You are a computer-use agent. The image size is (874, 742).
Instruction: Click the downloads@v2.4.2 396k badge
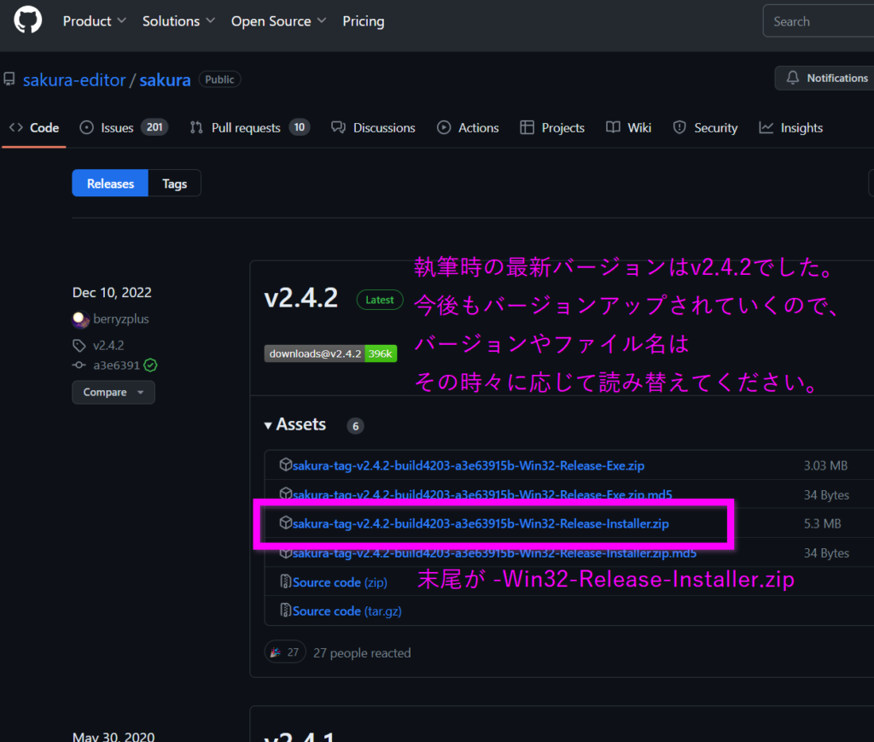coord(330,353)
